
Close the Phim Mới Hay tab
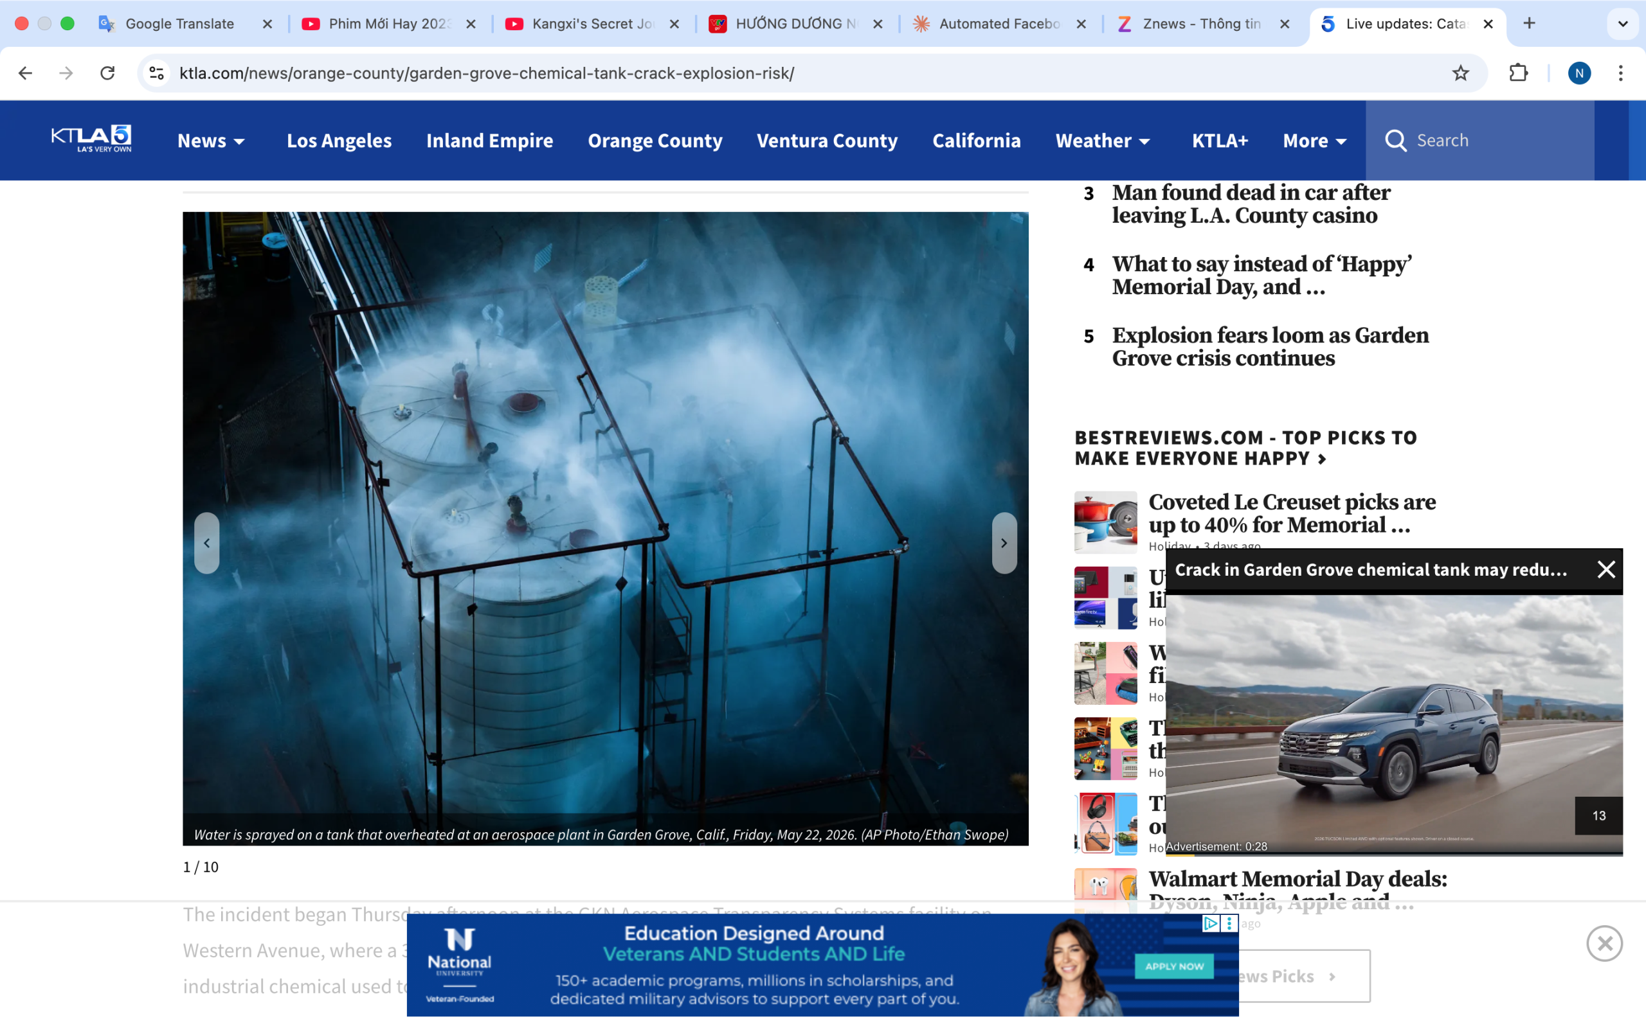coord(471,24)
